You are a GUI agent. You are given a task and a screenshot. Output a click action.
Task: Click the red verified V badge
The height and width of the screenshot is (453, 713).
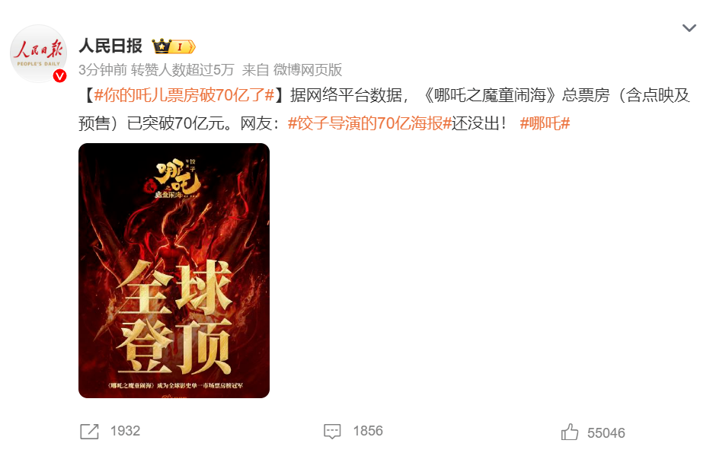[59, 76]
